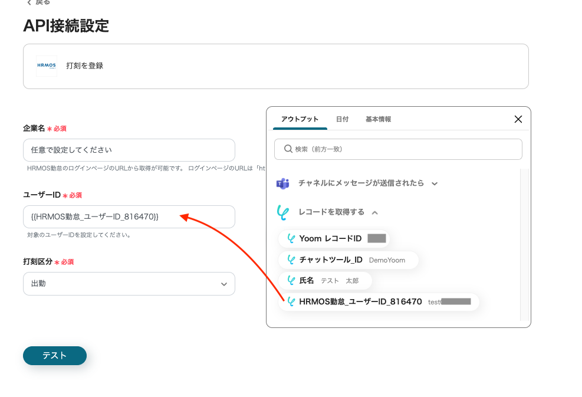The width and height of the screenshot is (582, 397).
Task: Click the API接続設定 heading
Action: tap(66, 26)
